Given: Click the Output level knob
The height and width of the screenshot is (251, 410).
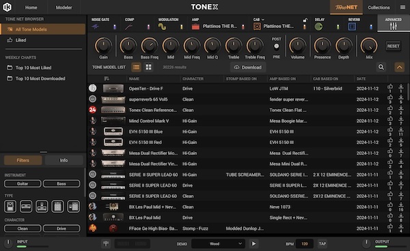Looking at the screenshot, I should pos(366,243).
